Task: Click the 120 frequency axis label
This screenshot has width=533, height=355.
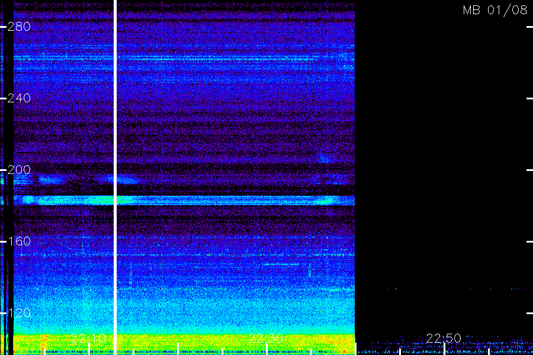Action: pos(19,312)
